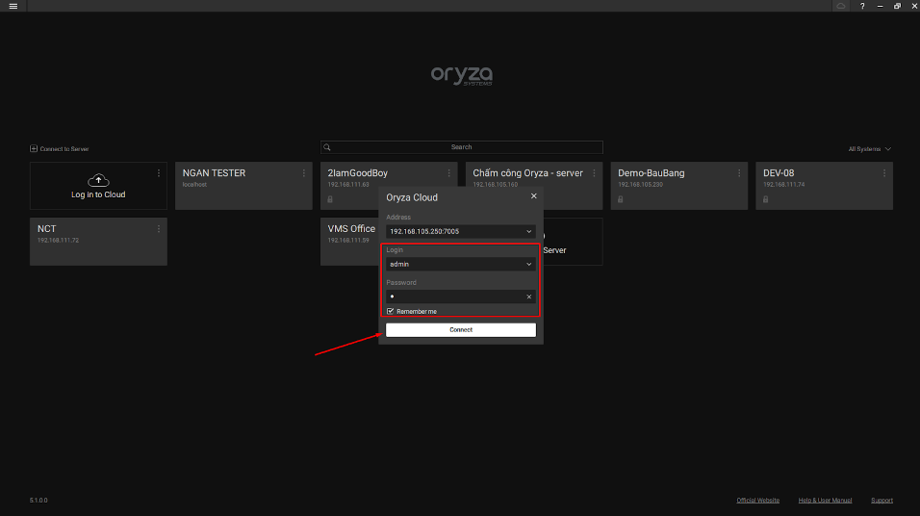Open options menu on Demo-BauBang tile

click(739, 173)
